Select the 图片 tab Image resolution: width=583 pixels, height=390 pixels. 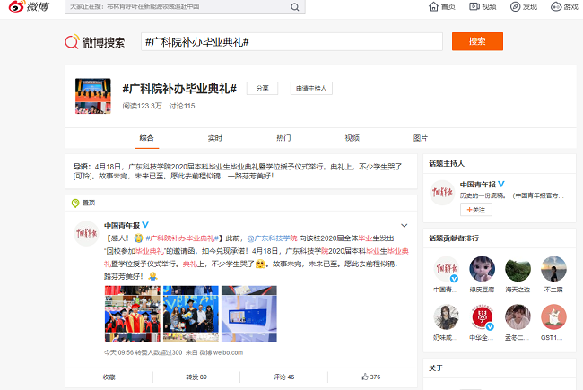420,138
